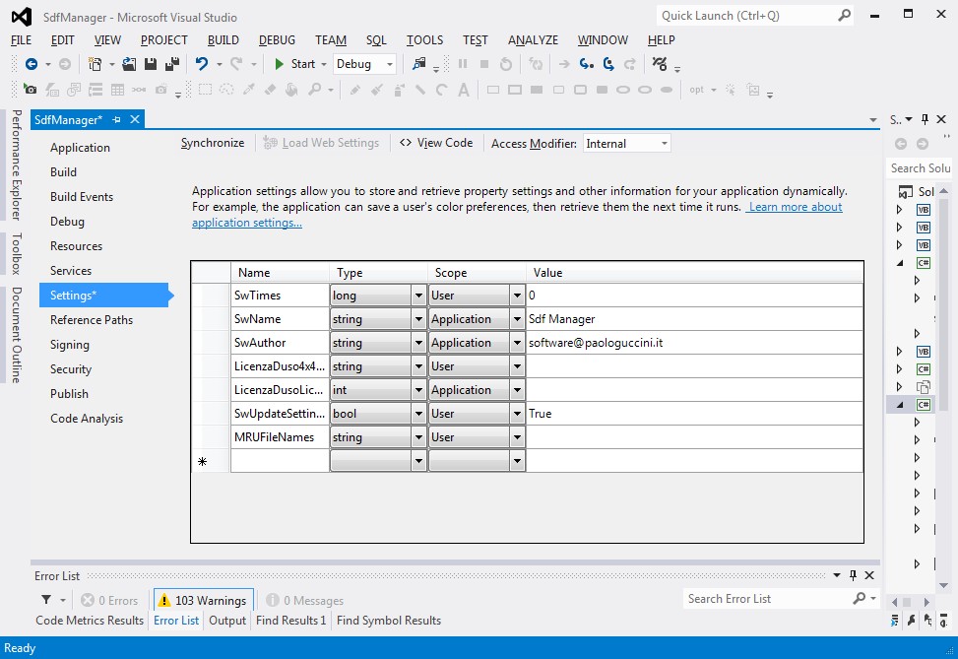Select the Text tool letter A icon
The height and width of the screenshot is (659, 958).
pyautogui.click(x=464, y=90)
